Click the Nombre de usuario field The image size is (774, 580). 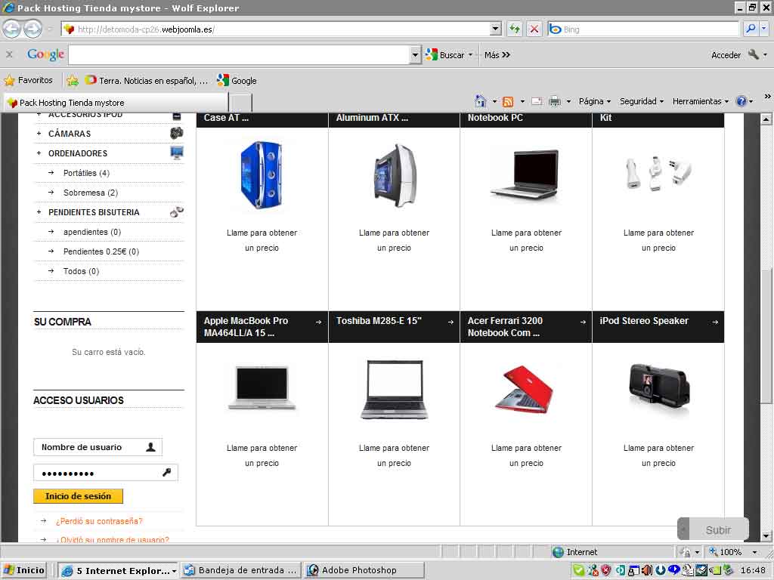point(98,447)
